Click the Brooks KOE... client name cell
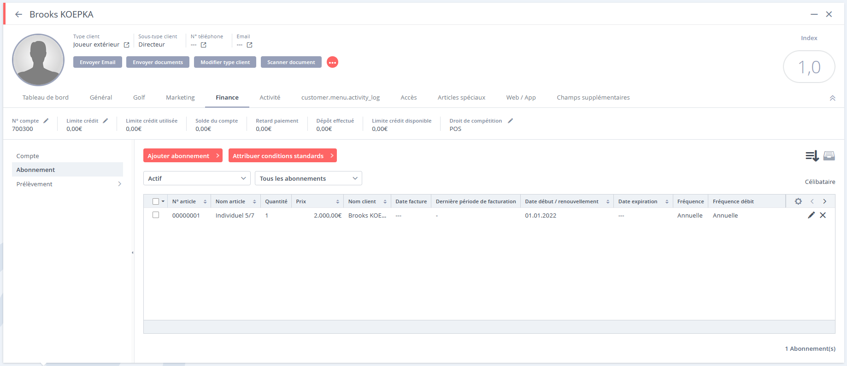This screenshot has height=366, width=847. pyautogui.click(x=367, y=215)
